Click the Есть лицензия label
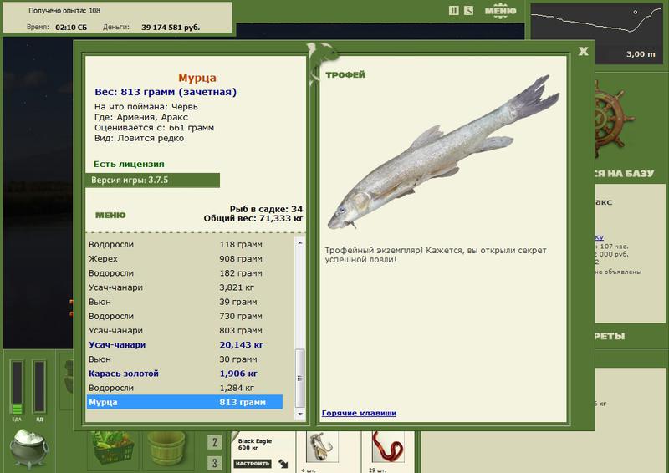 pos(129,164)
